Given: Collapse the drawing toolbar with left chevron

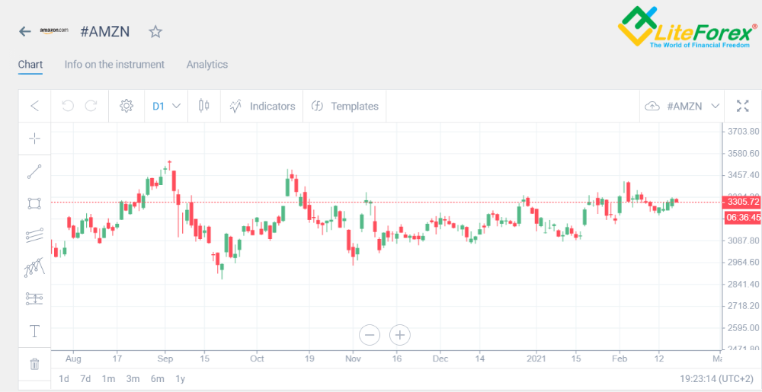Looking at the screenshot, I should coord(34,107).
